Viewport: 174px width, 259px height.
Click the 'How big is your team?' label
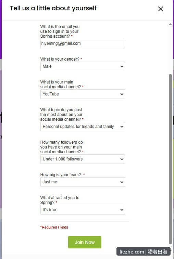pos(62,175)
